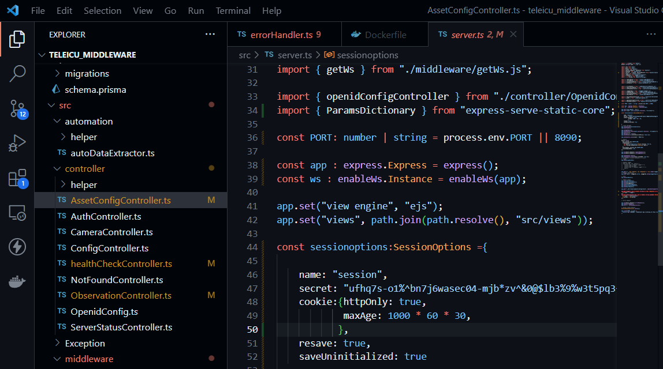
Task: Open the Extensions view icon
Action: (x=17, y=178)
